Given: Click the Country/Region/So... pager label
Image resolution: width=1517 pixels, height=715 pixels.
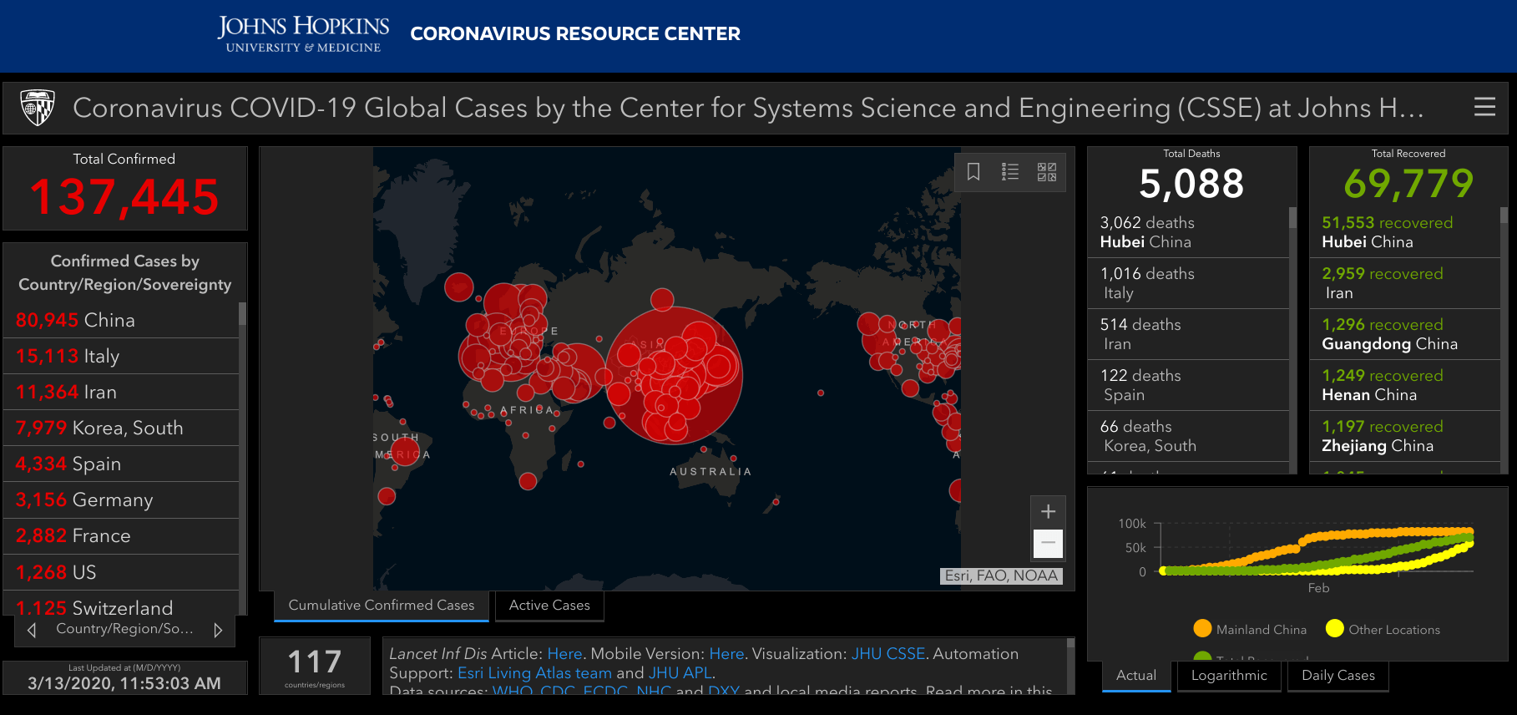Looking at the screenshot, I should click(x=124, y=629).
